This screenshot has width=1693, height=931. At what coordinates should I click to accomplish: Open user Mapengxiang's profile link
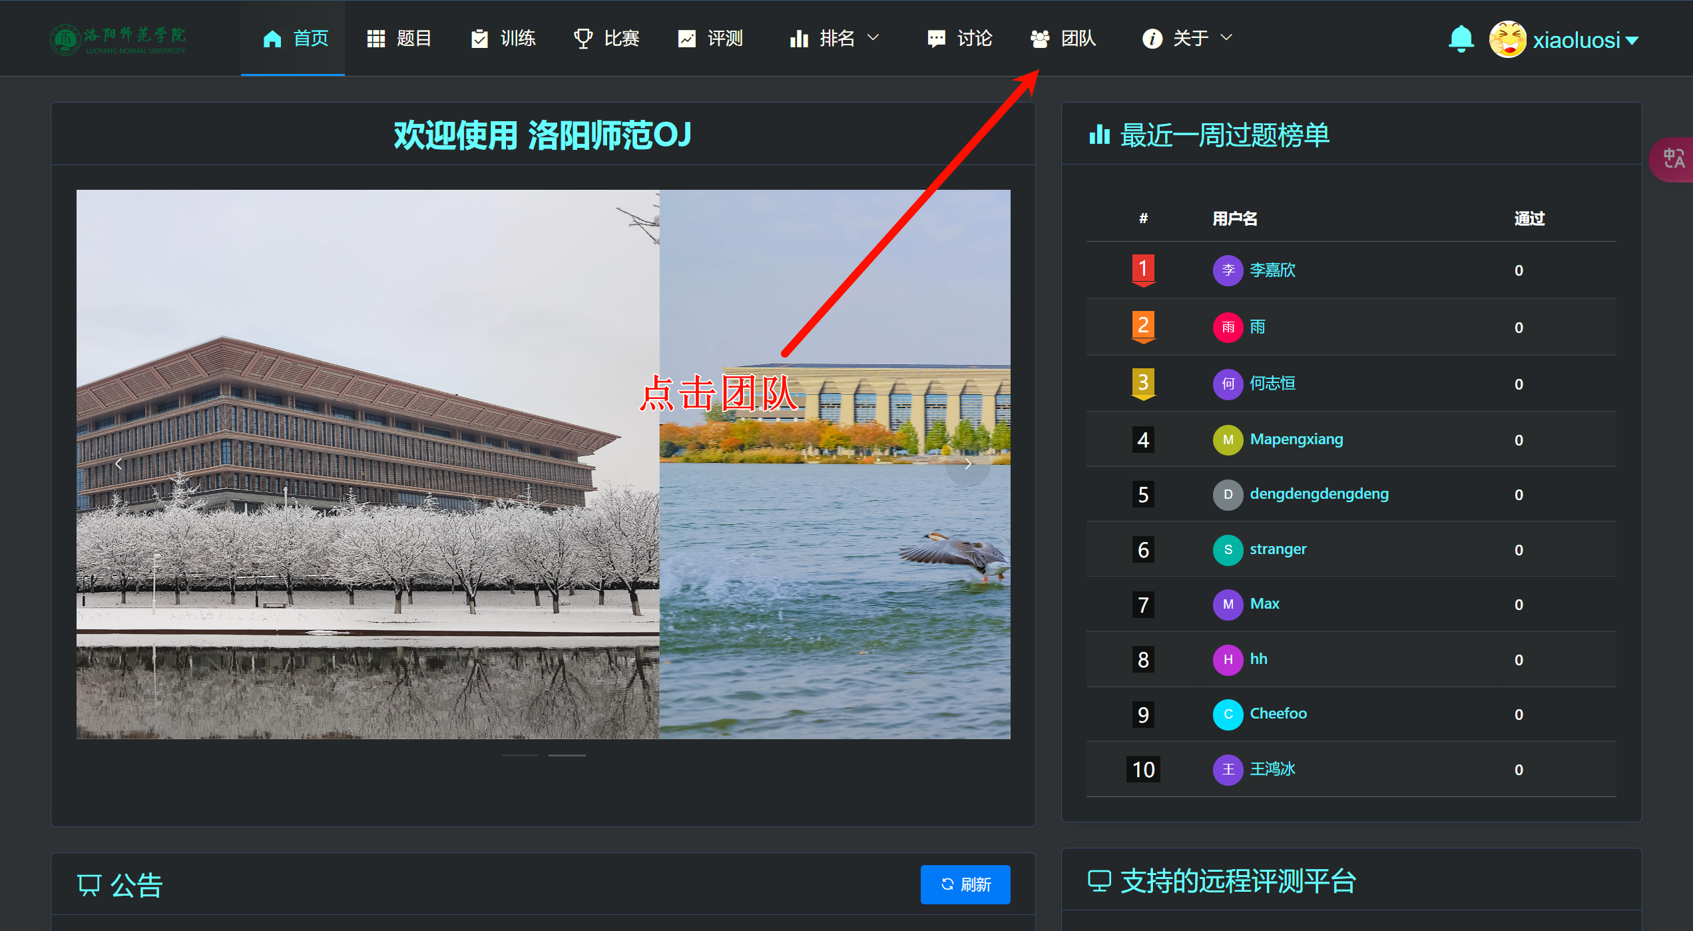pyautogui.click(x=1296, y=440)
